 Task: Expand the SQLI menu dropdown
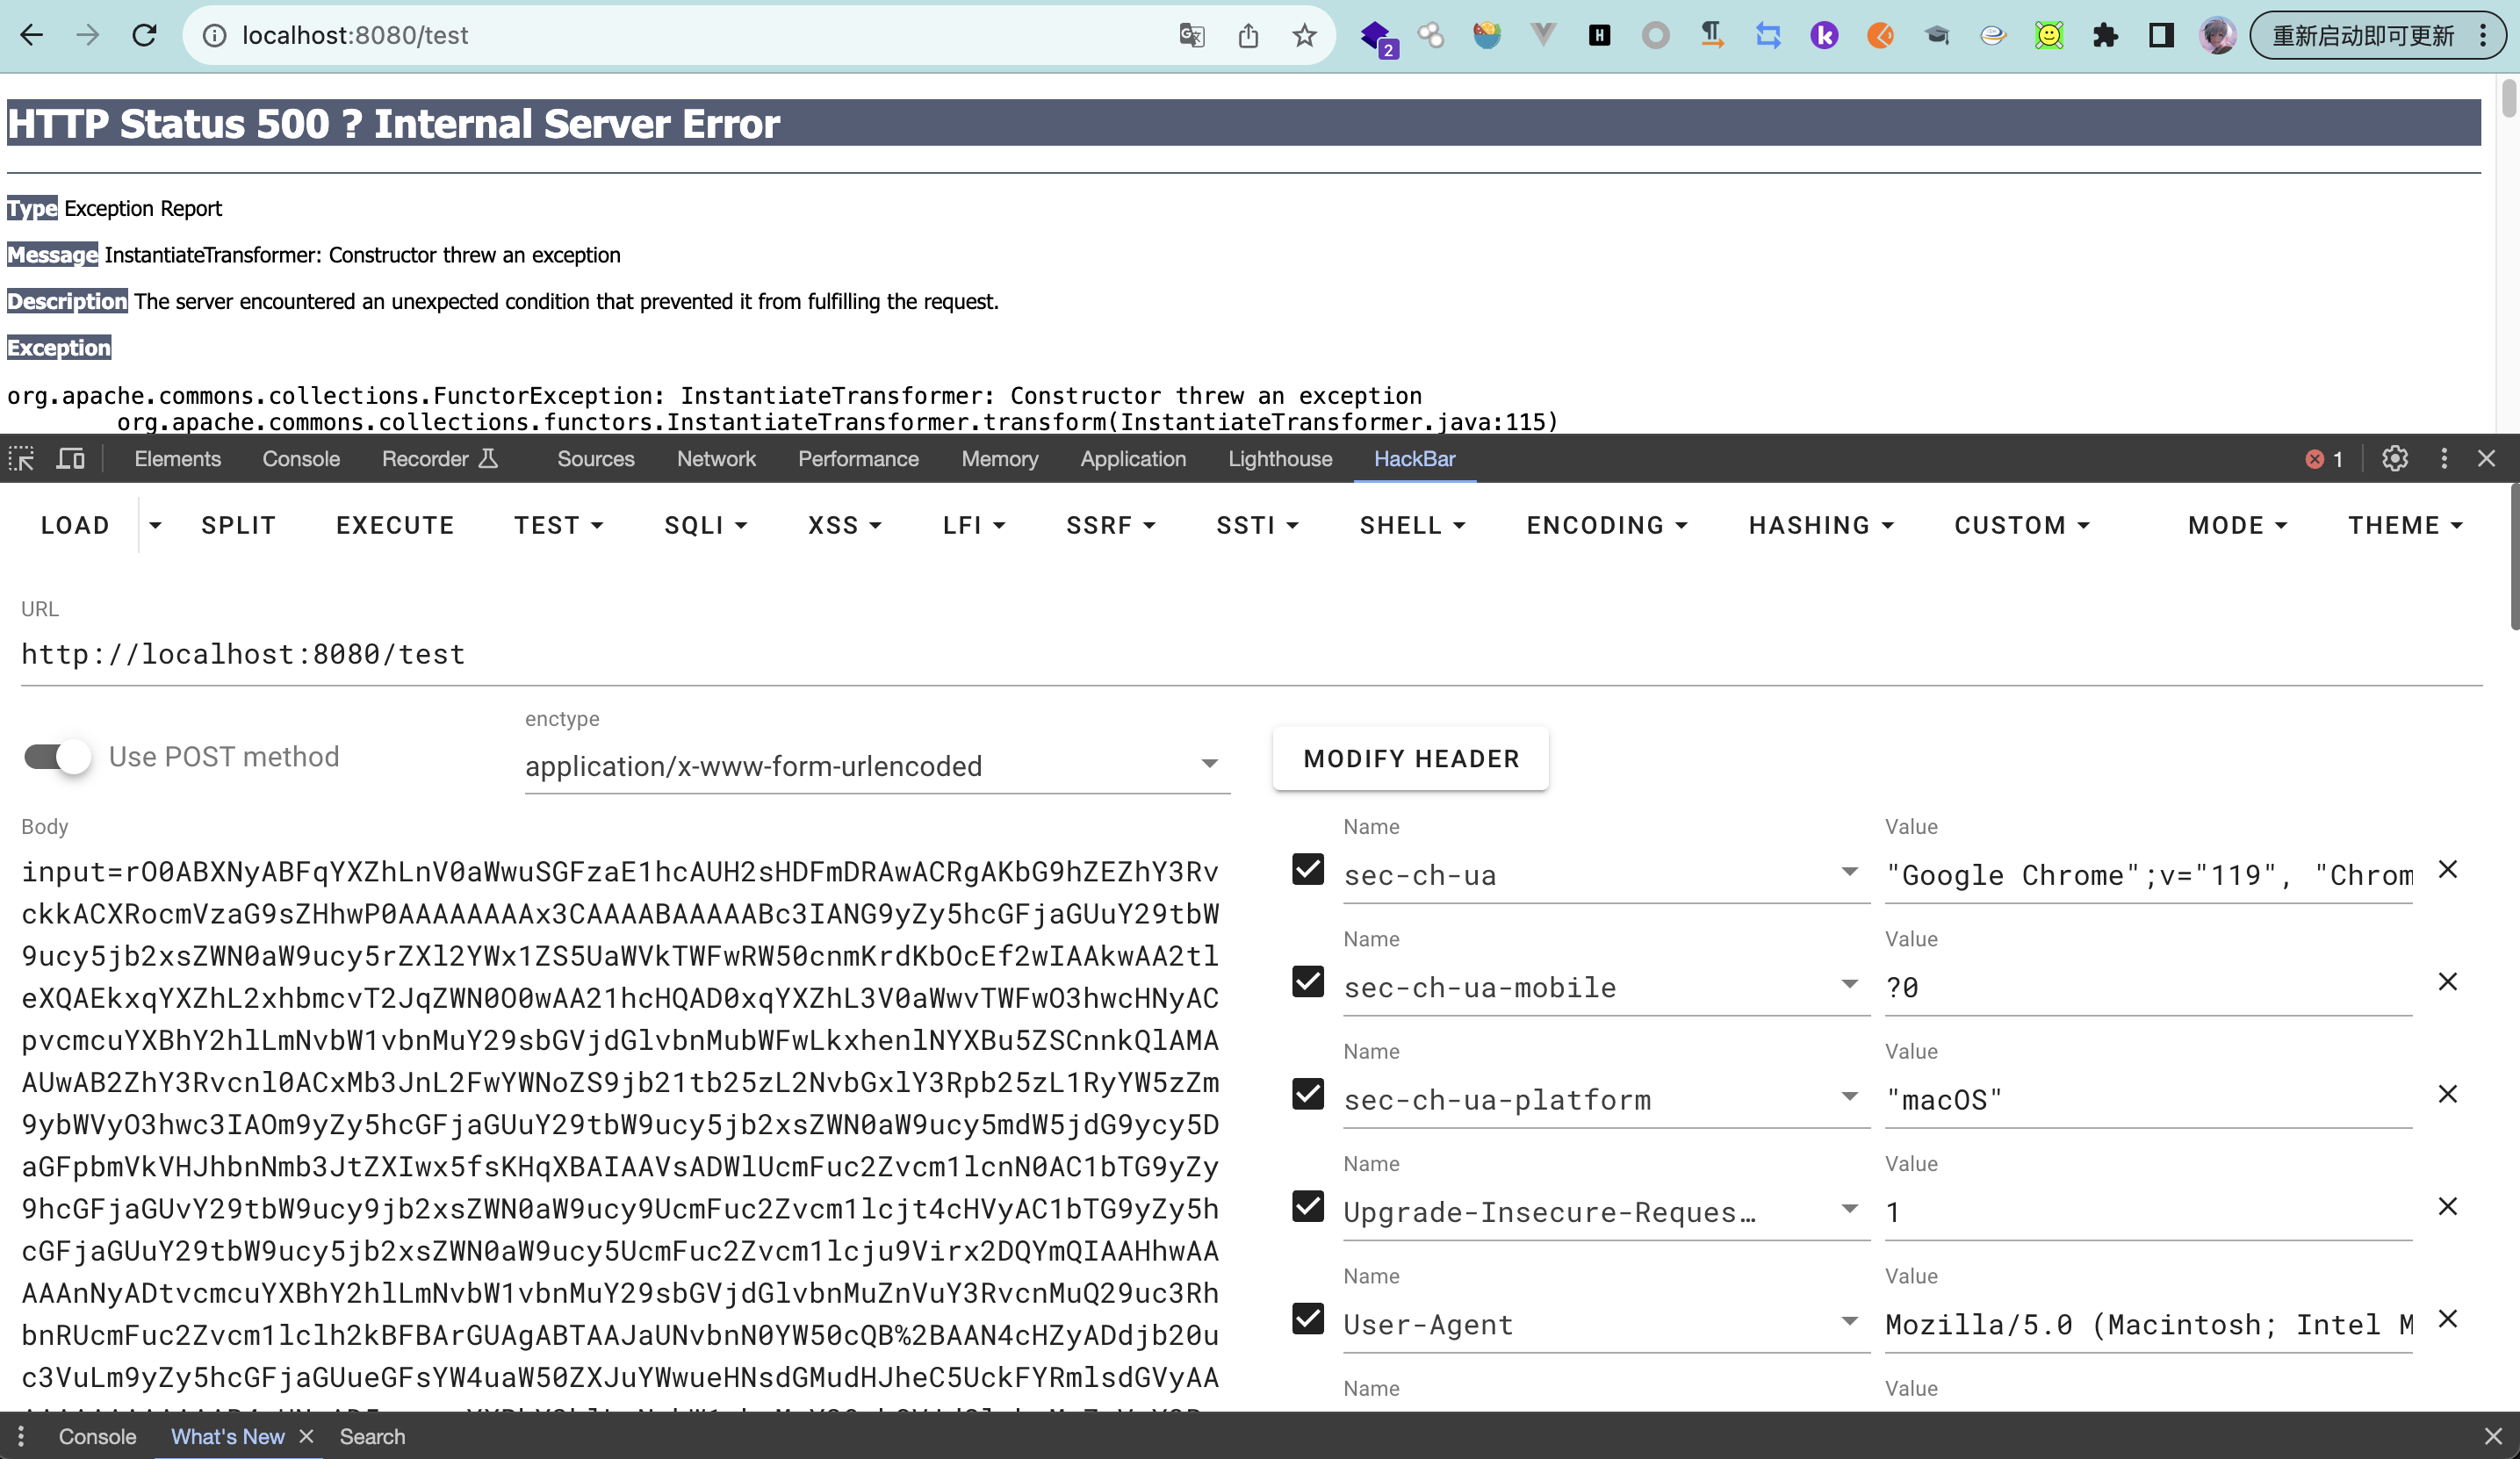[x=705, y=526]
